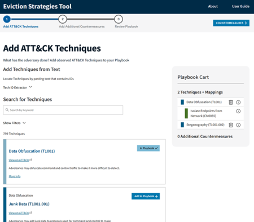The width and height of the screenshot is (254, 222).
Task: Click the Playbook Cart heading
Action: [x=193, y=77]
